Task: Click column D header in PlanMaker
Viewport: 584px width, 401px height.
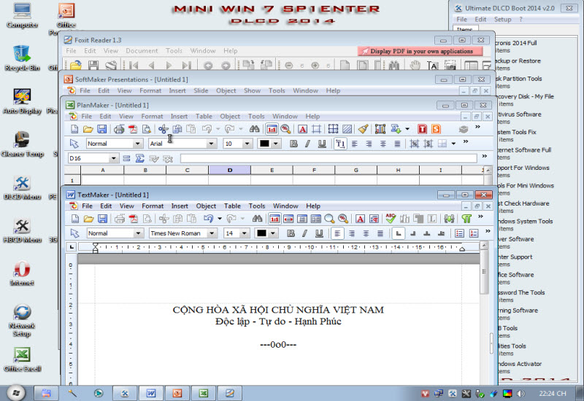Action: [x=230, y=171]
